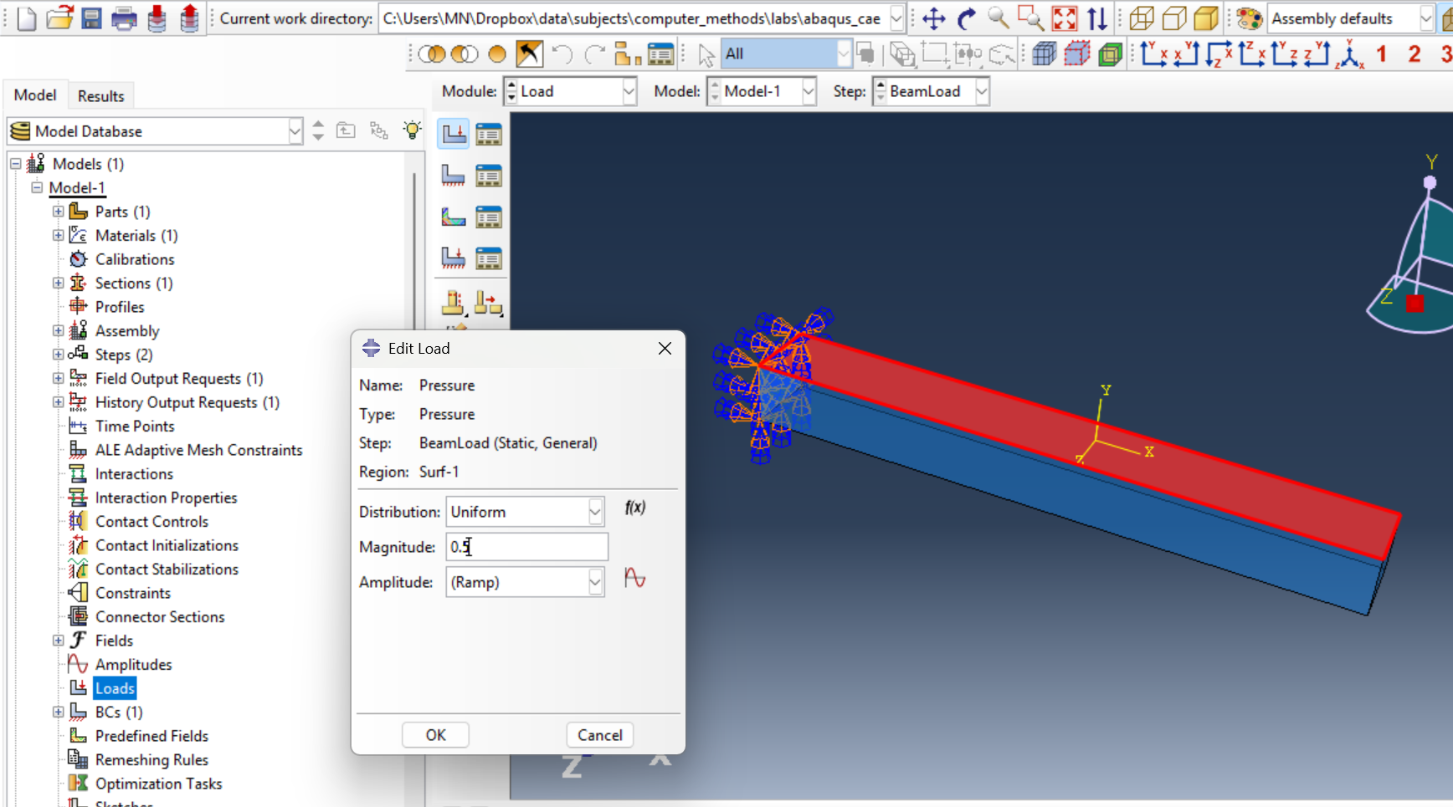1453x807 pixels.
Task: Click the create amplitude icon beside Amplitude
Action: [x=635, y=579]
